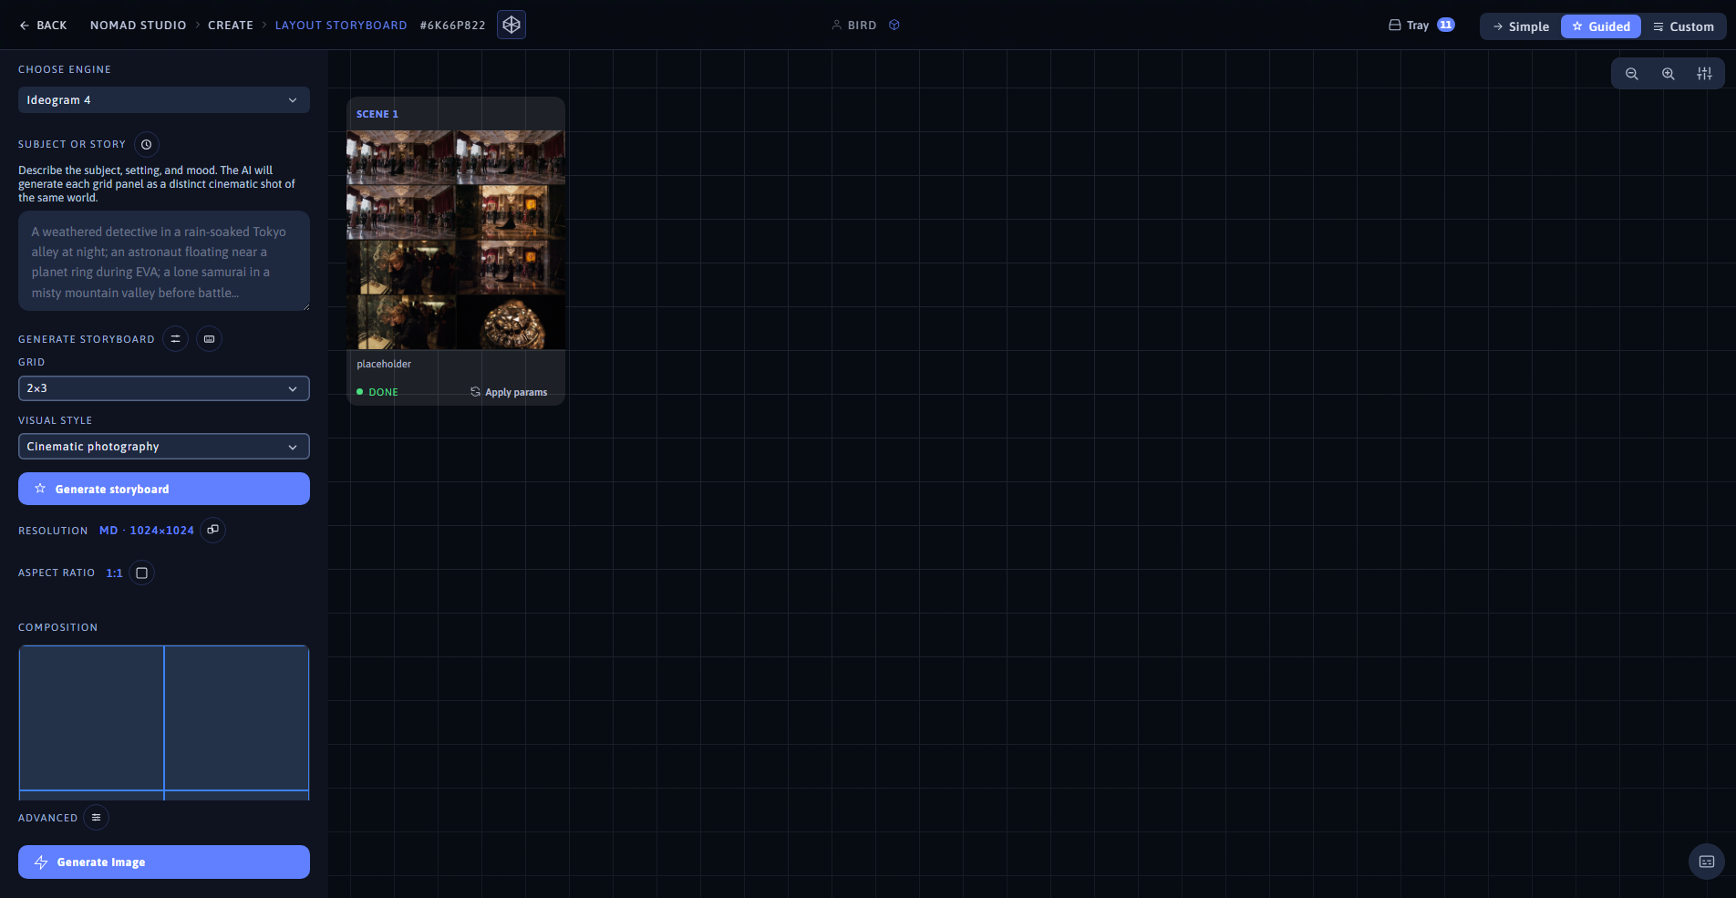Viewport: 1736px width, 898px height.
Task: Open canvas adjustment sliders icon
Action: click(1704, 74)
